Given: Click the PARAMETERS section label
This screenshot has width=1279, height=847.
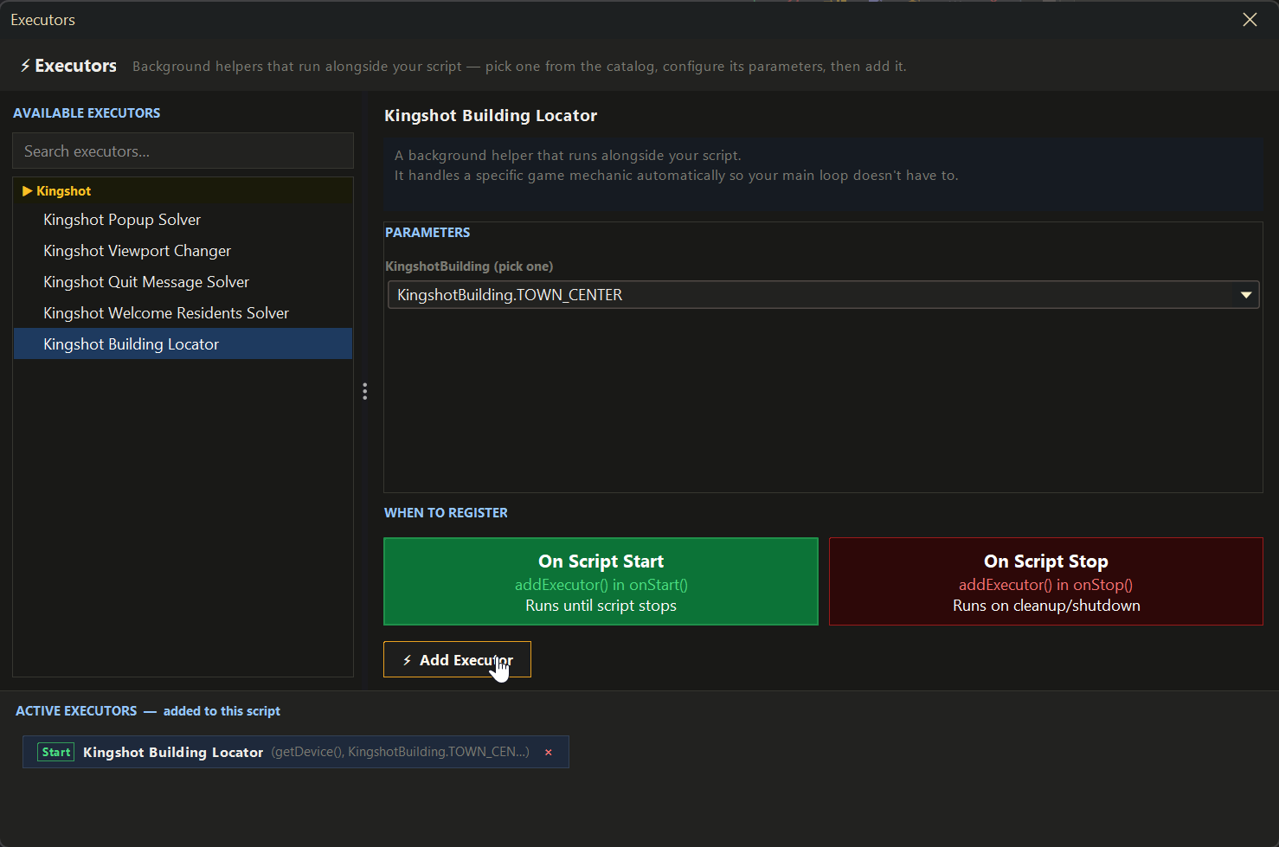Looking at the screenshot, I should tap(427, 233).
